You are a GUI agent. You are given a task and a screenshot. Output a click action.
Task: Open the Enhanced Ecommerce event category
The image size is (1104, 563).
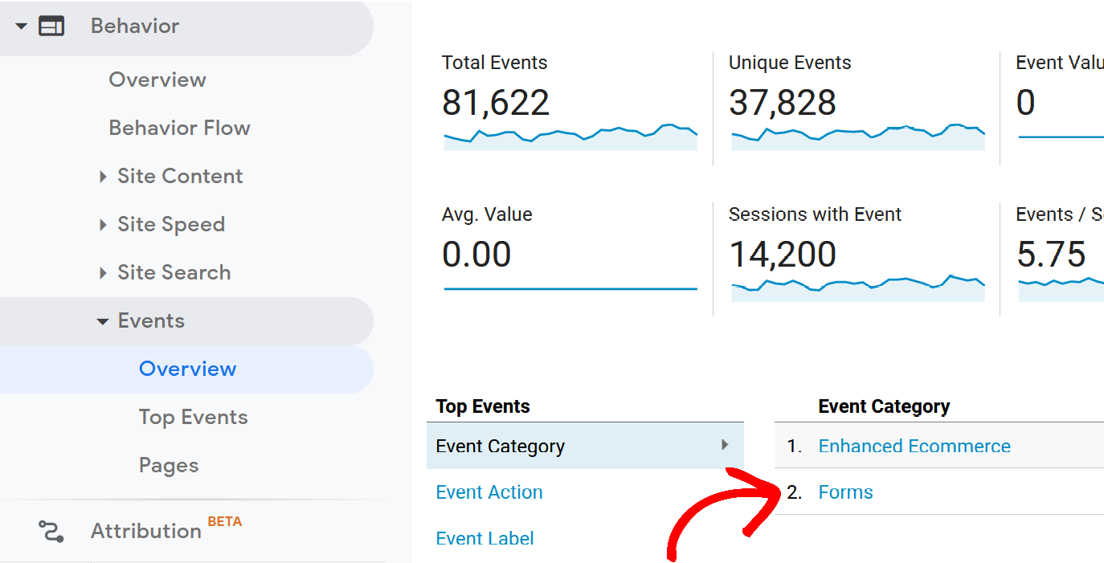914,446
